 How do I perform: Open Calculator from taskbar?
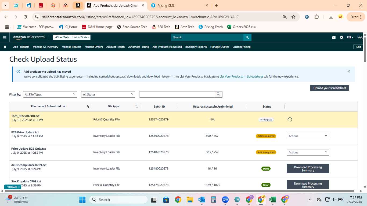214,200
